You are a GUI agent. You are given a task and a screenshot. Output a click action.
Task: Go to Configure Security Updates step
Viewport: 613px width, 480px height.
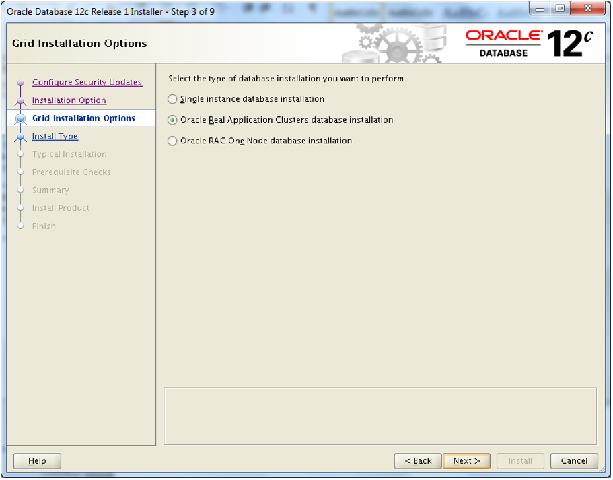coord(87,83)
